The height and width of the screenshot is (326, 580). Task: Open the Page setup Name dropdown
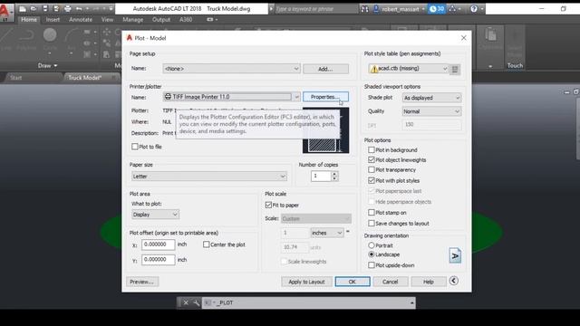231,69
